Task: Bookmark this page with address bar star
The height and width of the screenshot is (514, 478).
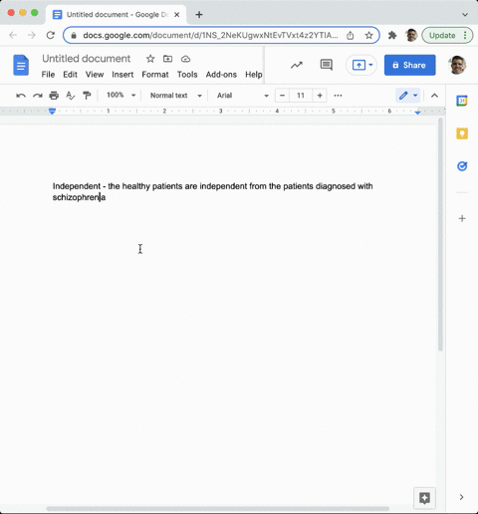Action: pyautogui.click(x=368, y=35)
